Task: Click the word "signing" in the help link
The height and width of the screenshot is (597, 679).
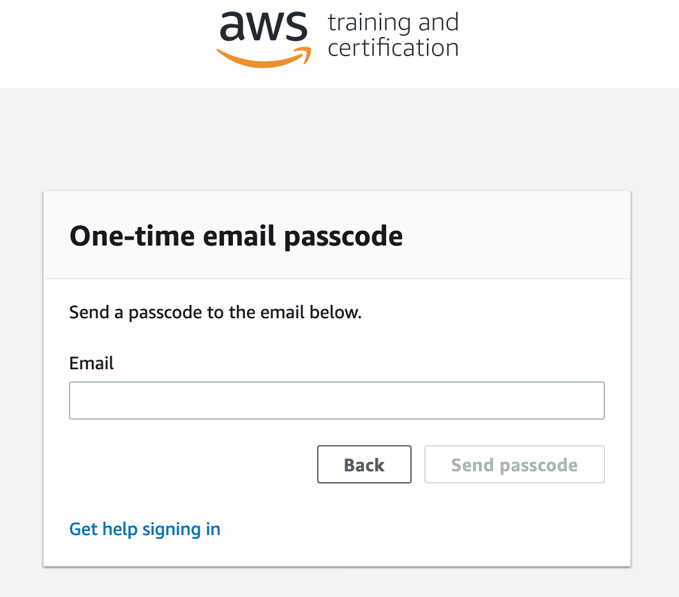Action: click(x=172, y=530)
